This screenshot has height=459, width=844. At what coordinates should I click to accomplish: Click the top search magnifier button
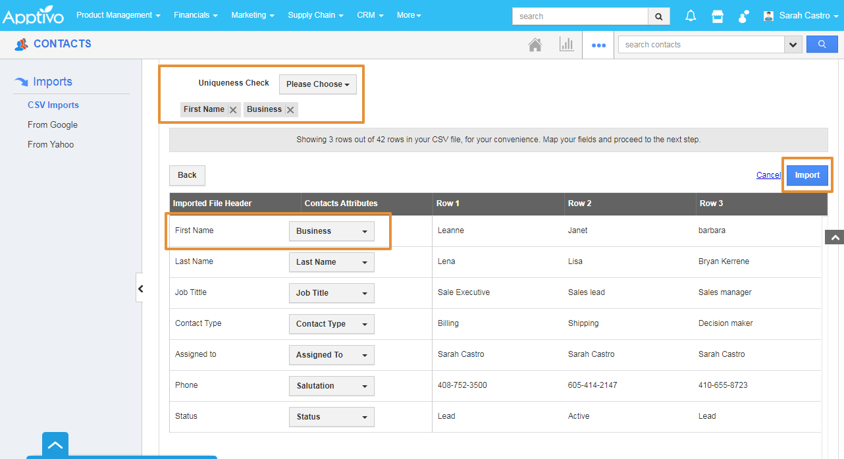pos(659,16)
